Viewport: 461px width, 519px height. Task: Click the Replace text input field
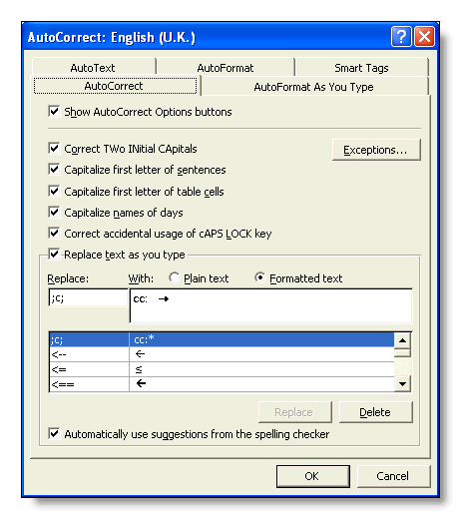point(88,298)
